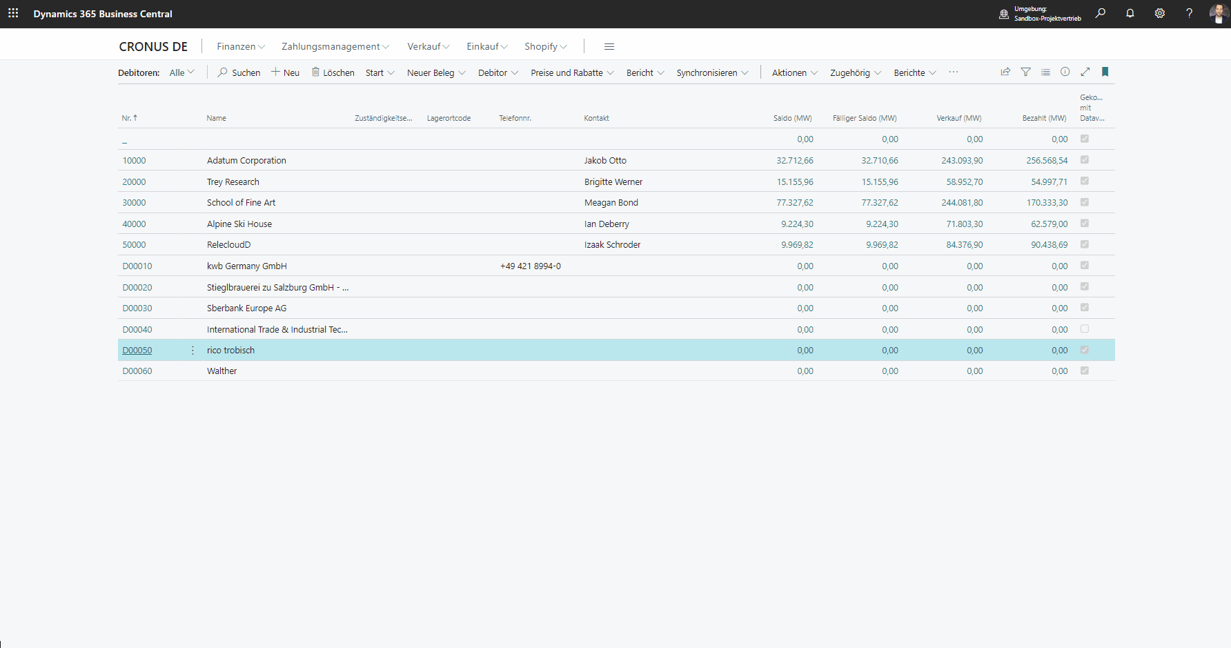1231x648 pixels.
Task: Open the Synchronisieren menu
Action: coord(712,72)
